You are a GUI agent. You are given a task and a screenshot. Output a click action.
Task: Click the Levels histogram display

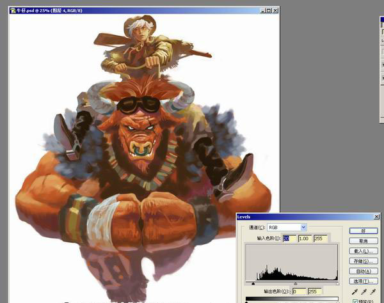[292, 262]
